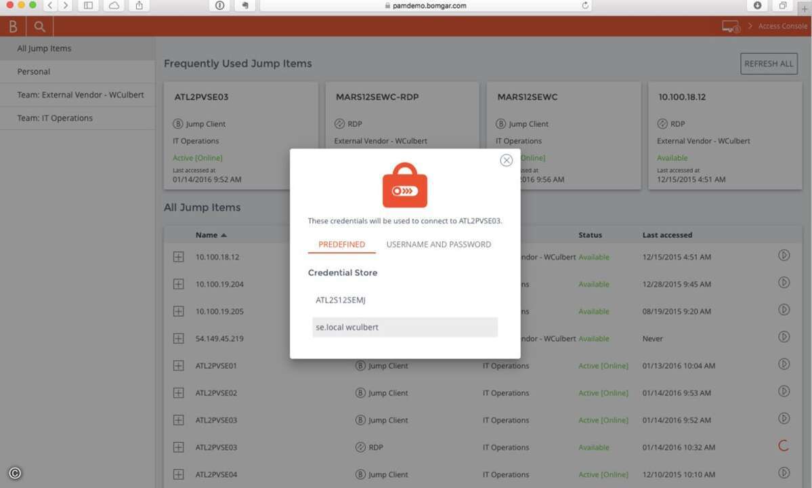Click the jump arrow on the ATL2PVSE03 Jump Client row

coord(784,419)
